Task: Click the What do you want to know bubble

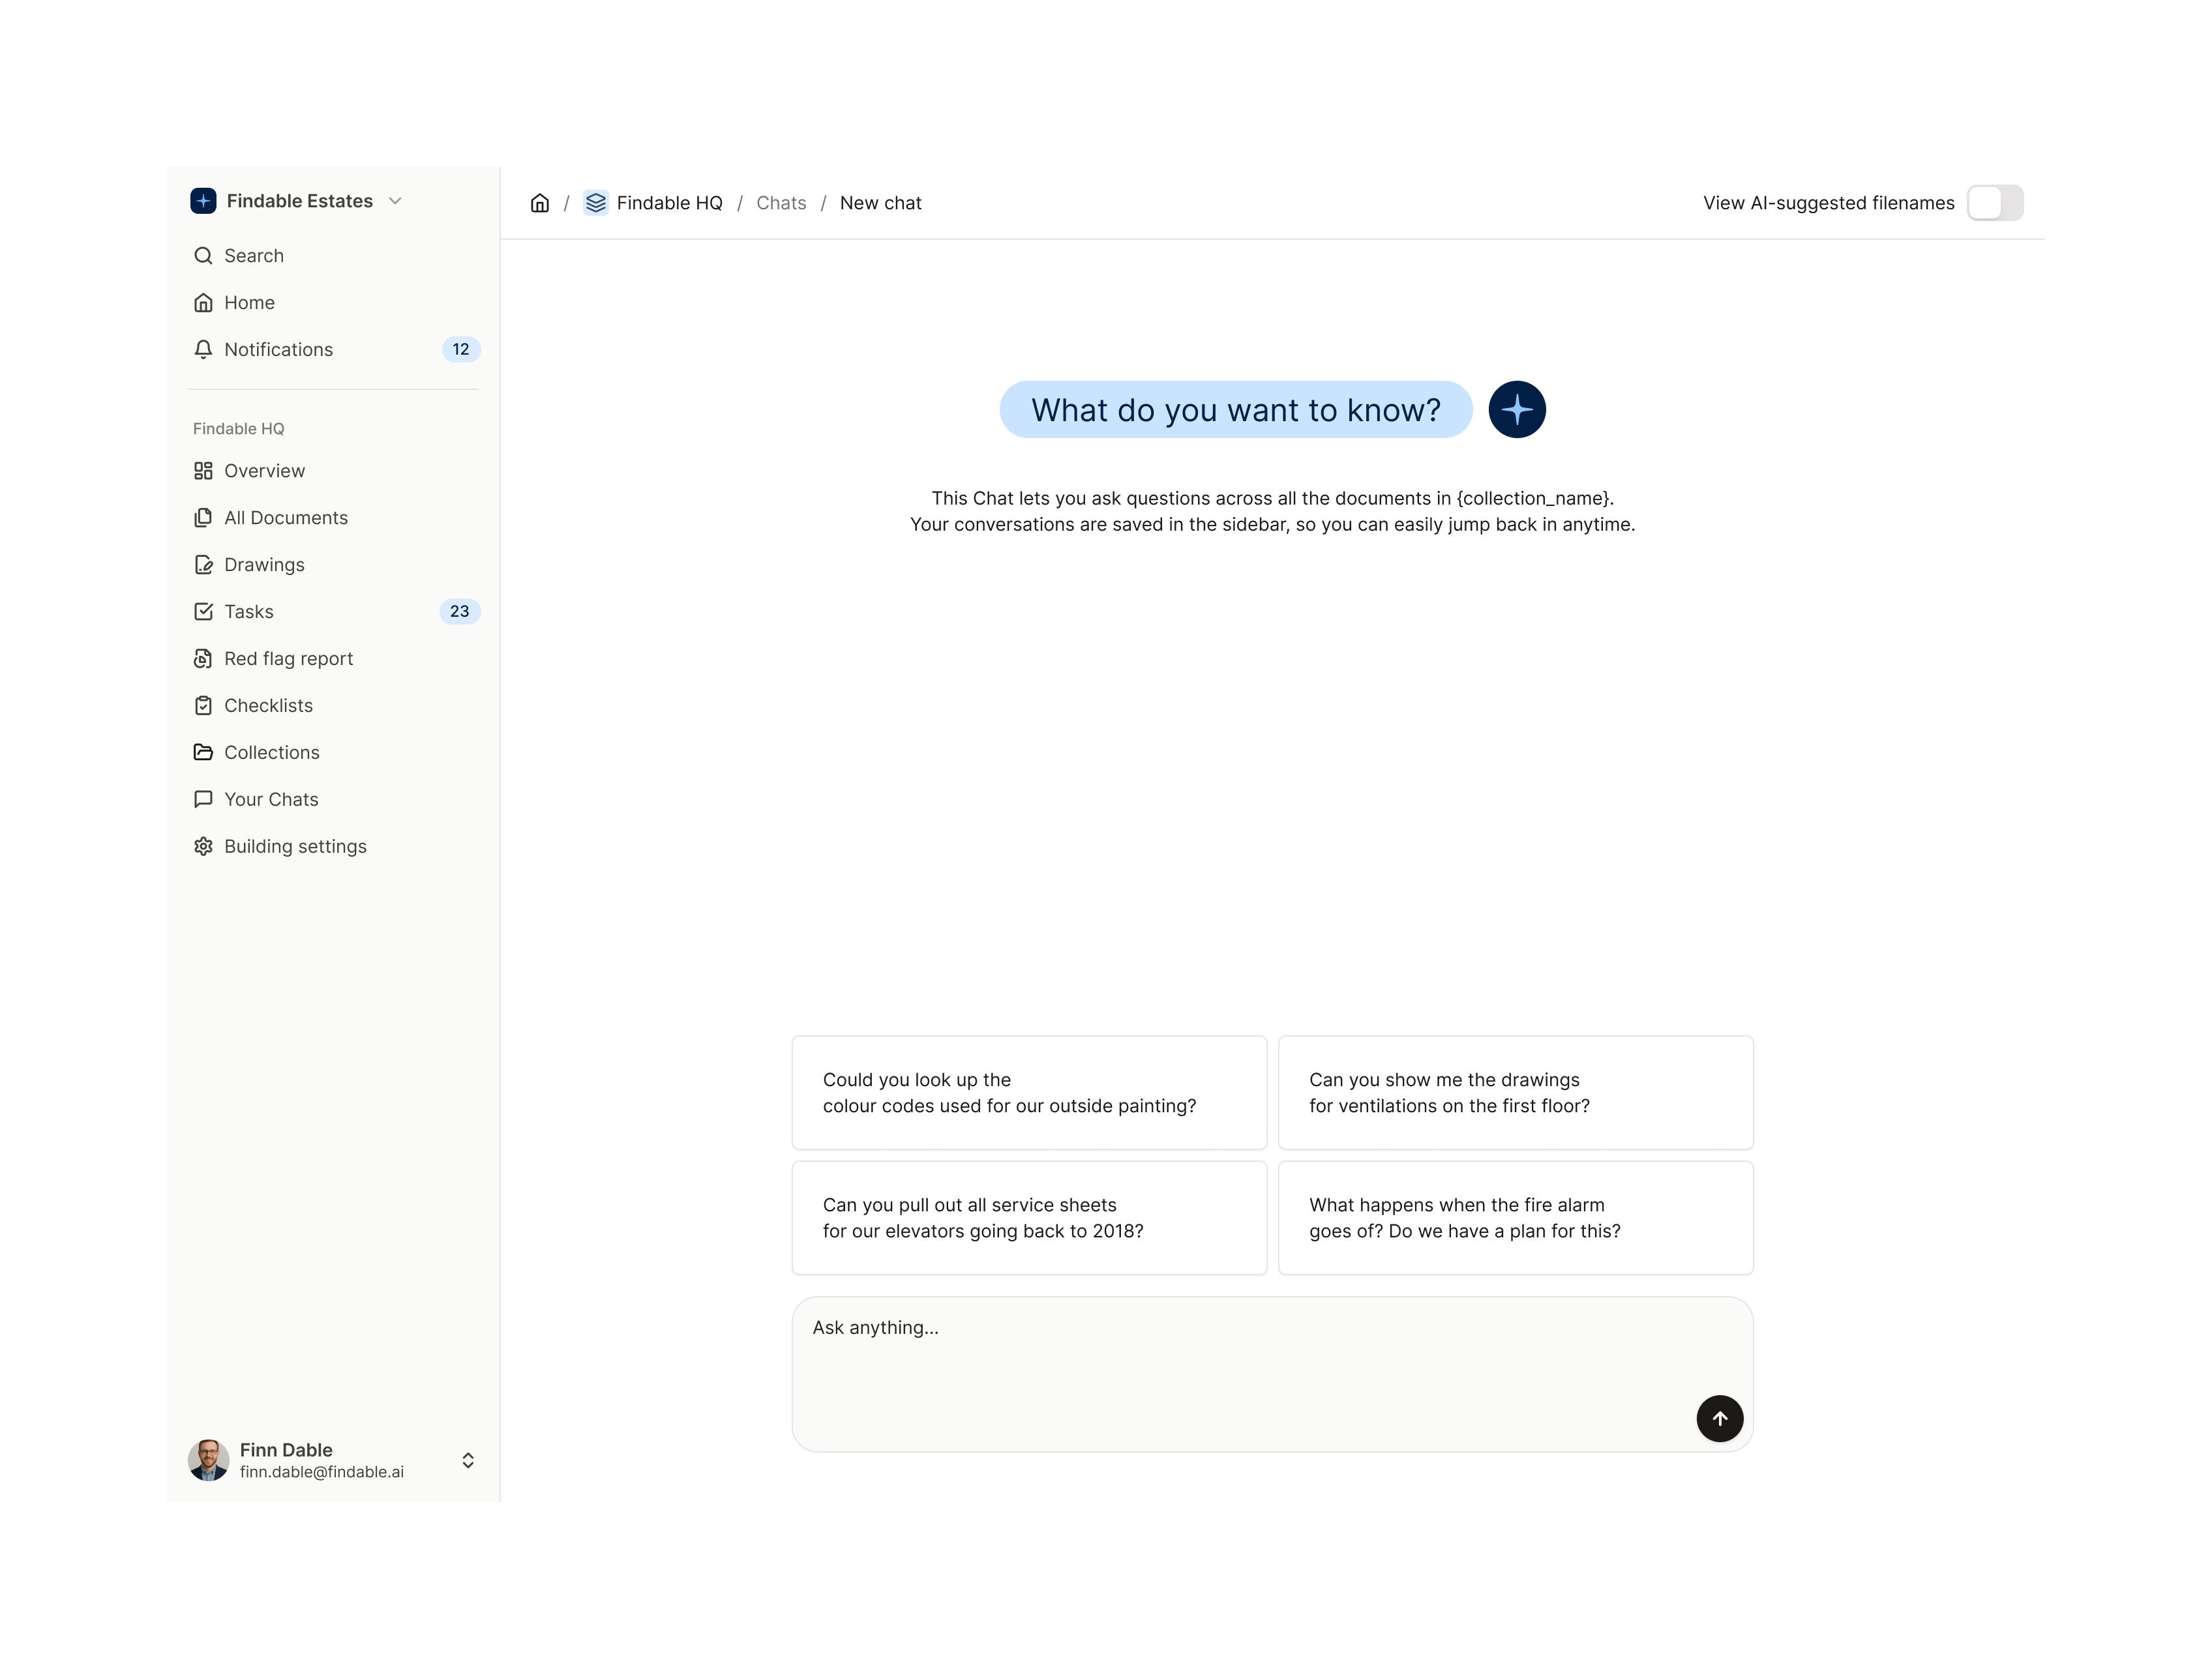Action: coord(1236,409)
